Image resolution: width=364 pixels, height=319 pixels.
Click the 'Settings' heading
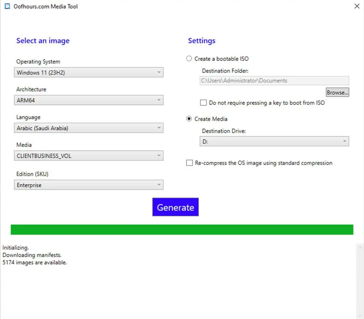pyautogui.click(x=202, y=41)
